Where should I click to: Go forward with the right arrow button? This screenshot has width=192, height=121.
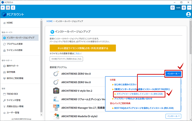point(8,8)
